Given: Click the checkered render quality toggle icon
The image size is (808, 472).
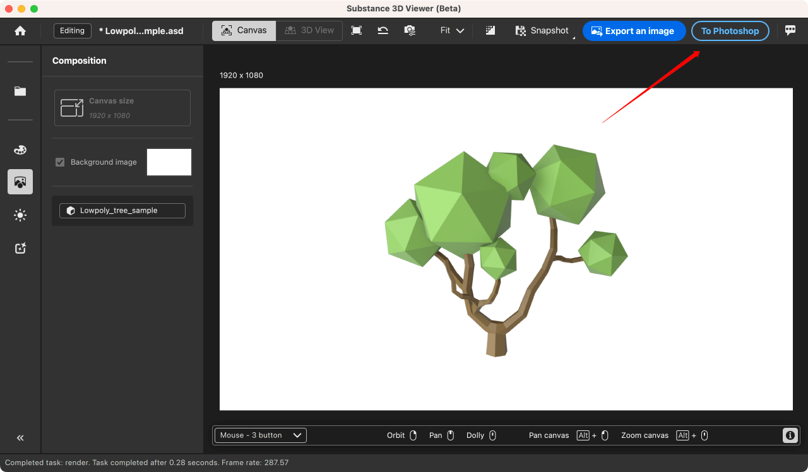Looking at the screenshot, I should tap(490, 31).
